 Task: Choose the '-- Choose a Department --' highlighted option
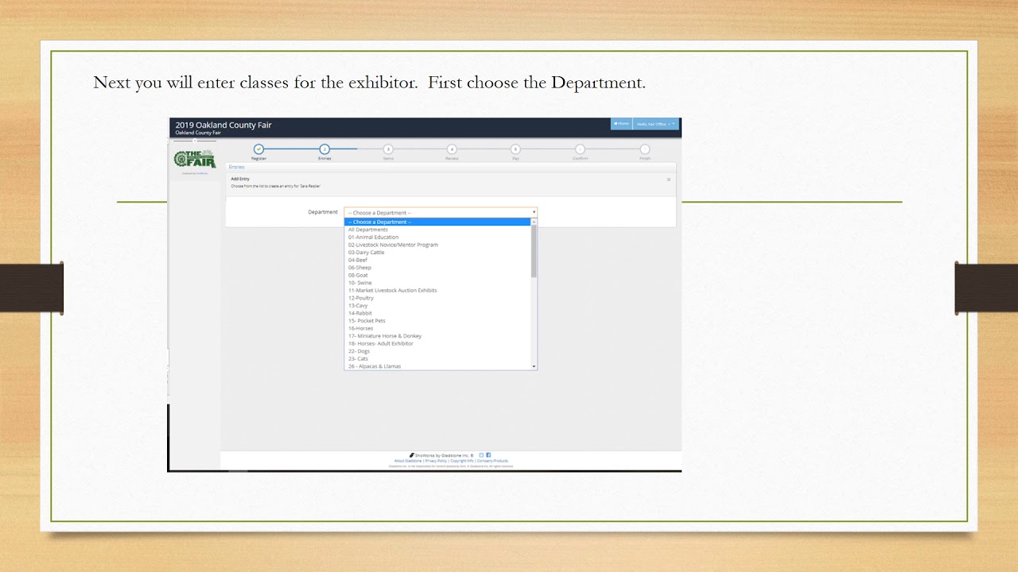pos(437,222)
